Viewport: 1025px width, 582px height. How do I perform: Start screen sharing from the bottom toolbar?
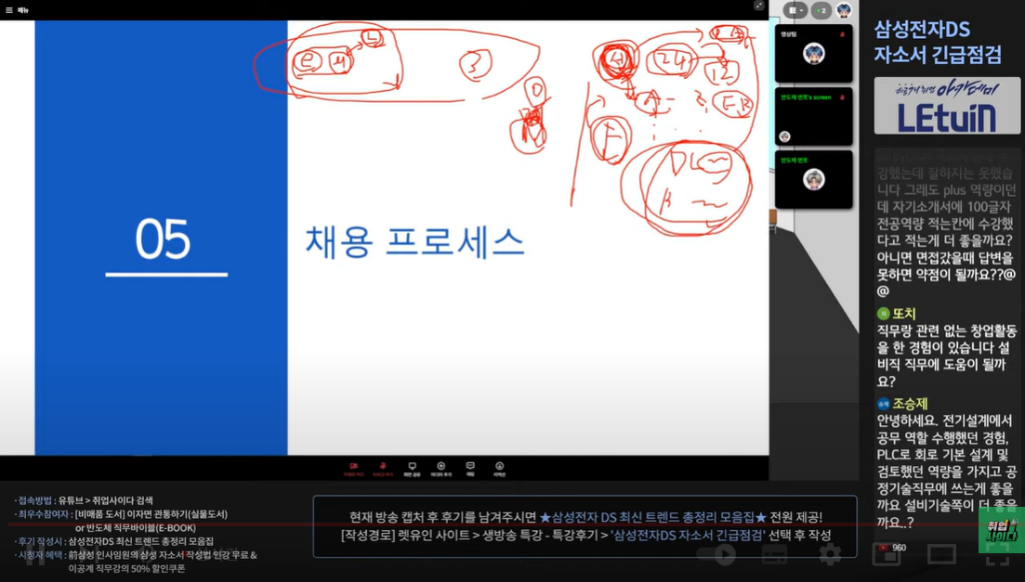pos(412,468)
